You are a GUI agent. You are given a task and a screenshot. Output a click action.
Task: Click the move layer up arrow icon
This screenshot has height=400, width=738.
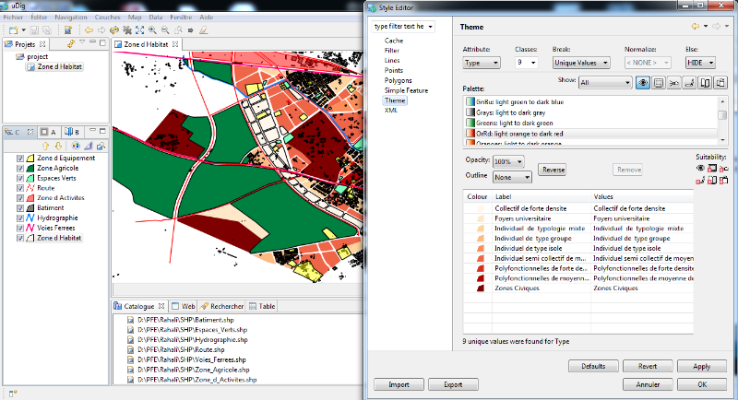(44, 146)
